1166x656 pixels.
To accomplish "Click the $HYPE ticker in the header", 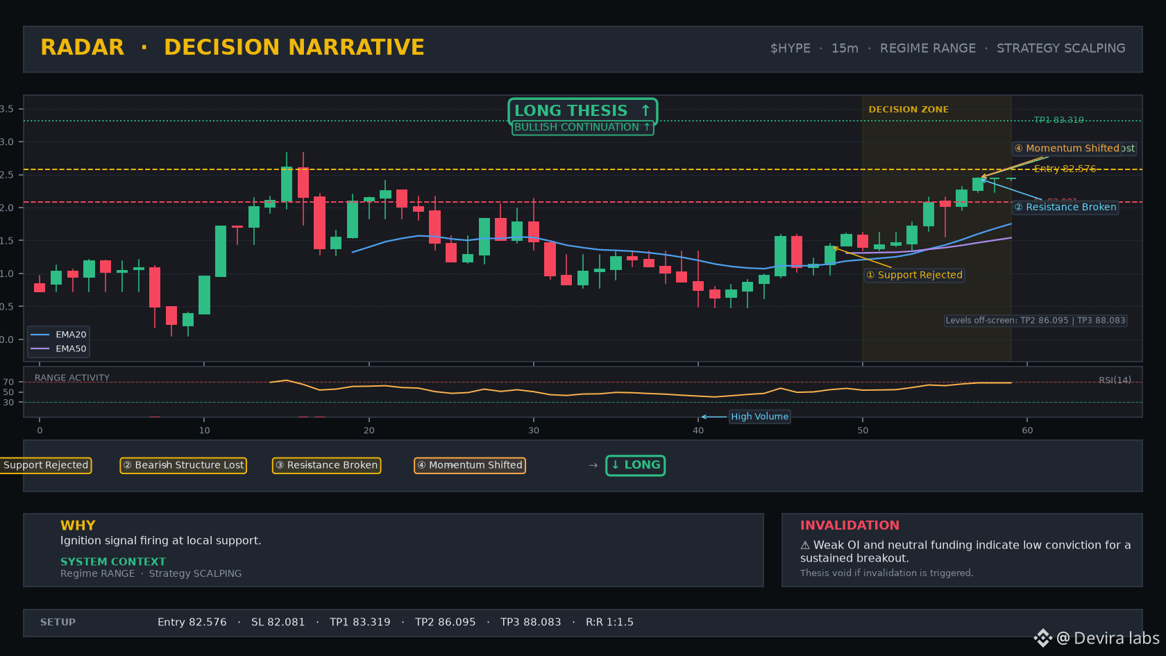I will pyautogui.click(x=791, y=49).
